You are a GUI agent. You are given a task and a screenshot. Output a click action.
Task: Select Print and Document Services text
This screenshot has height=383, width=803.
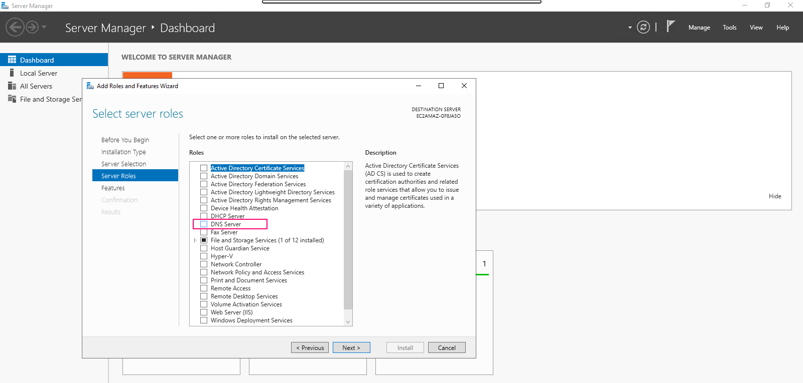[x=249, y=280]
